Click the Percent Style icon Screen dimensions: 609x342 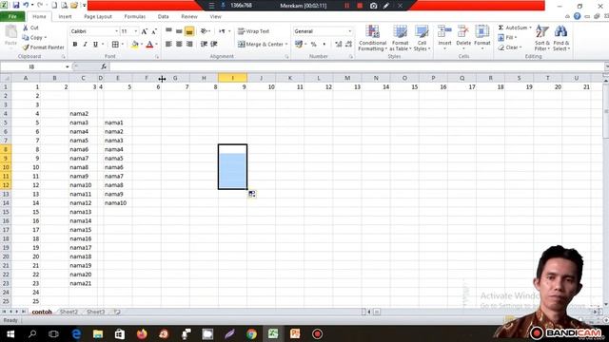(313, 45)
